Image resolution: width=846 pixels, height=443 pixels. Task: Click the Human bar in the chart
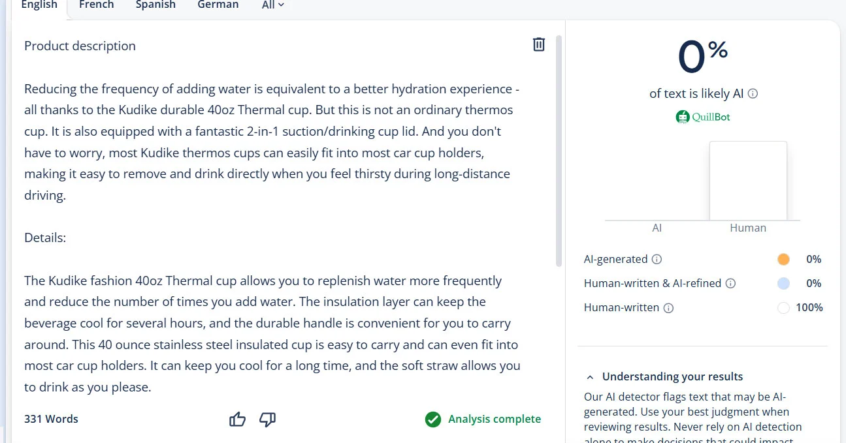tap(748, 181)
